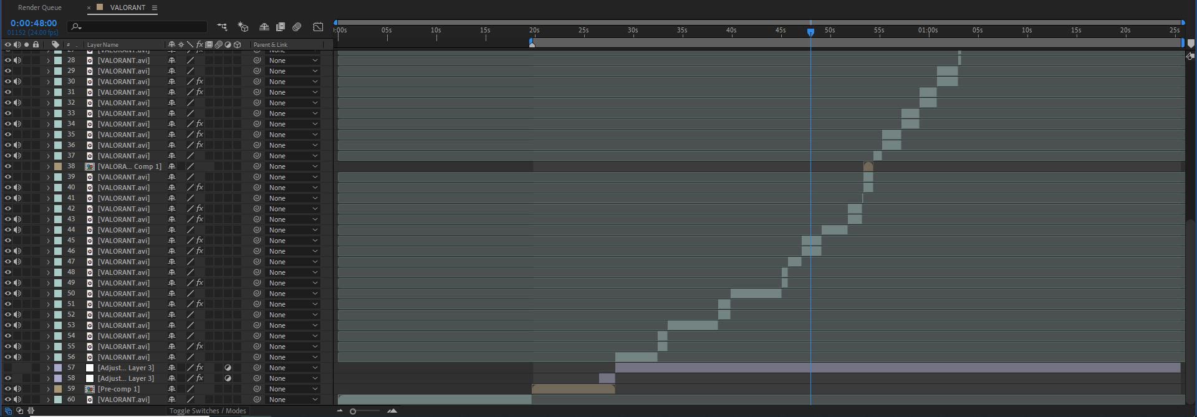Expand Transfer Controls pane button
Viewport: 1197px width, 417px height.
[20, 411]
